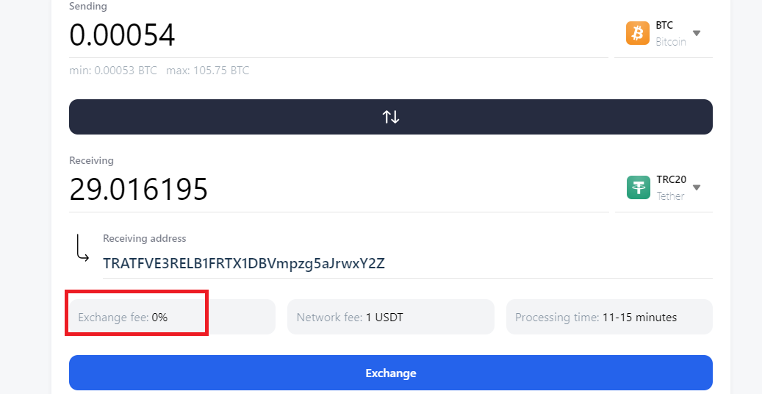Click the blue Exchange button
762x394 pixels.
click(x=391, y=373)
